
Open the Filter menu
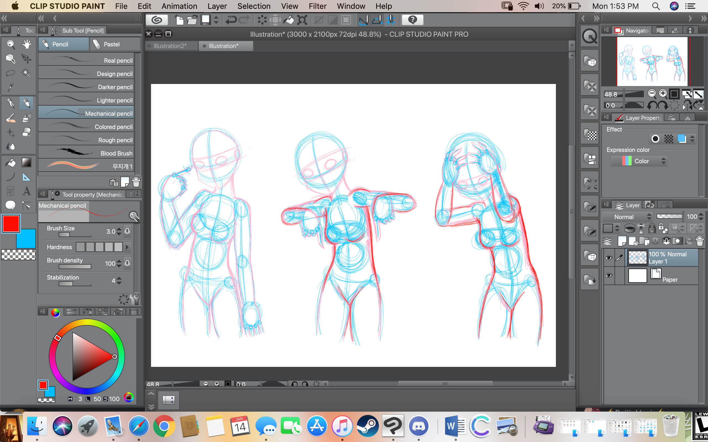(x=317, y=6)
